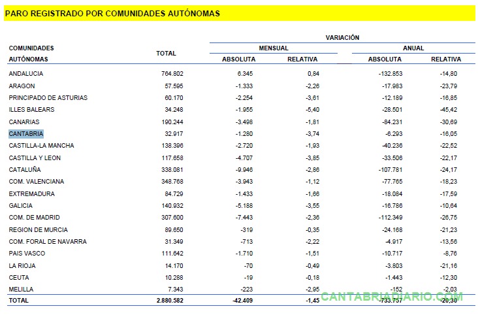Select the ARAGON row label

pos(22,86)
